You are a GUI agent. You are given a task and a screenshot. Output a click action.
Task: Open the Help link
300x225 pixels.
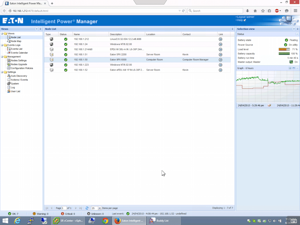coord(240,20)
